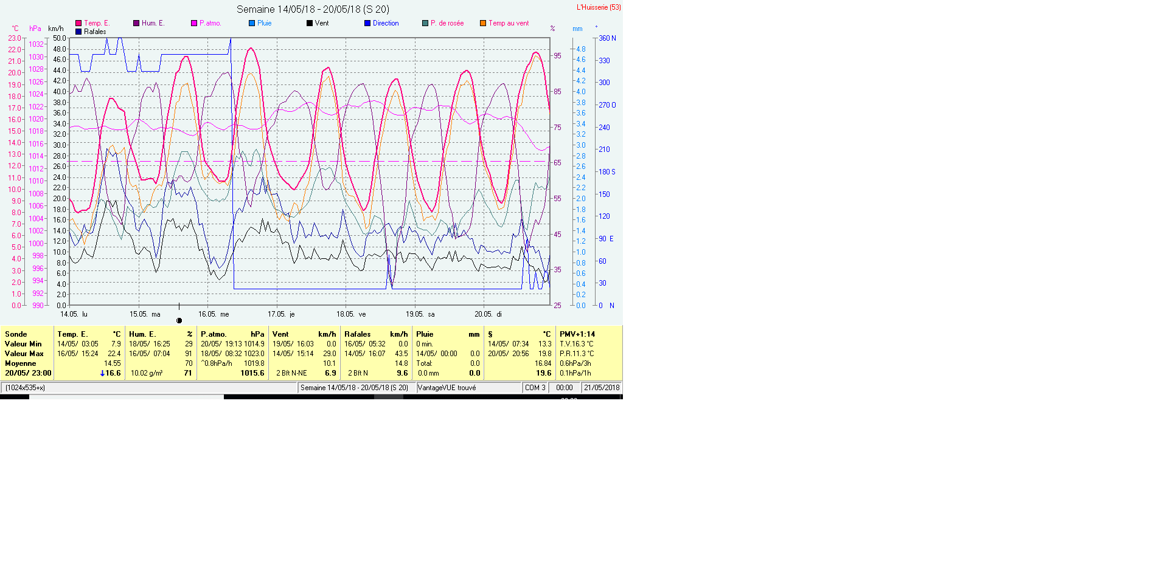This screenshot has height=567, width=1168.
Task: Click the 'Sonde' header in the stats table
Action: tap(16, 334)
